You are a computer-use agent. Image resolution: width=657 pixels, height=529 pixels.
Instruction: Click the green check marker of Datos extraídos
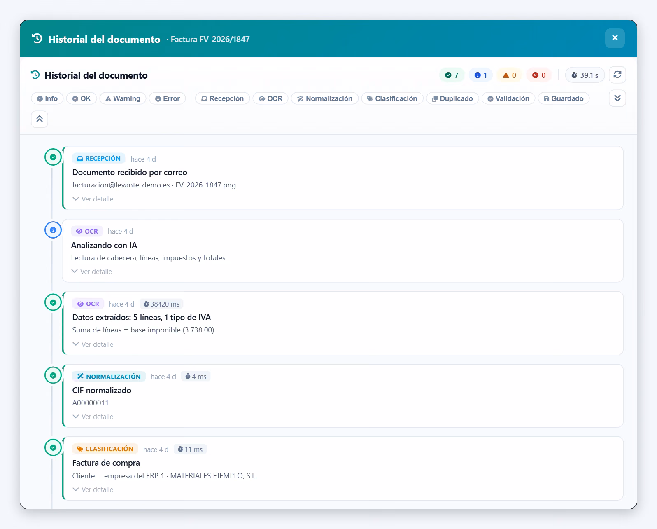53,302
